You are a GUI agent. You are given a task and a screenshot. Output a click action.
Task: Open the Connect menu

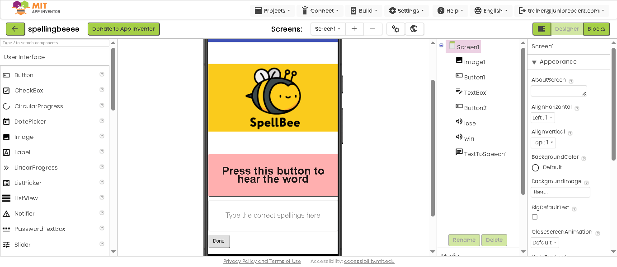(x=321, y=11)
